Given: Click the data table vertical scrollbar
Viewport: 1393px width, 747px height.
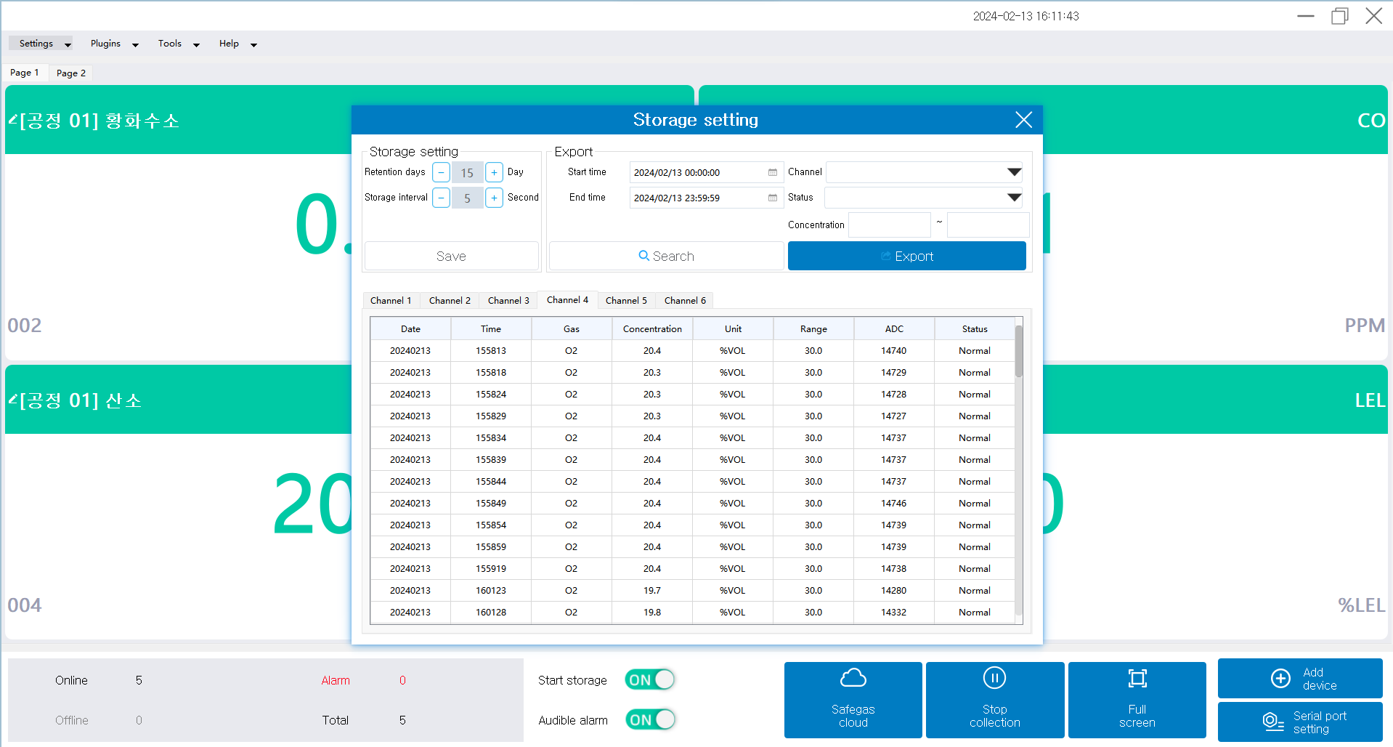Looking at the screenshot, I should 1018,352.
